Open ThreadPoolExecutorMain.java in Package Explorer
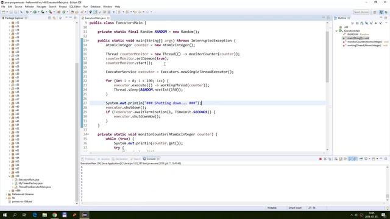 (x=34, y=187)
